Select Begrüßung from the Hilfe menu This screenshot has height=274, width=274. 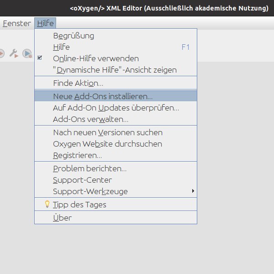pyautogui.click(x=74, y=36)
